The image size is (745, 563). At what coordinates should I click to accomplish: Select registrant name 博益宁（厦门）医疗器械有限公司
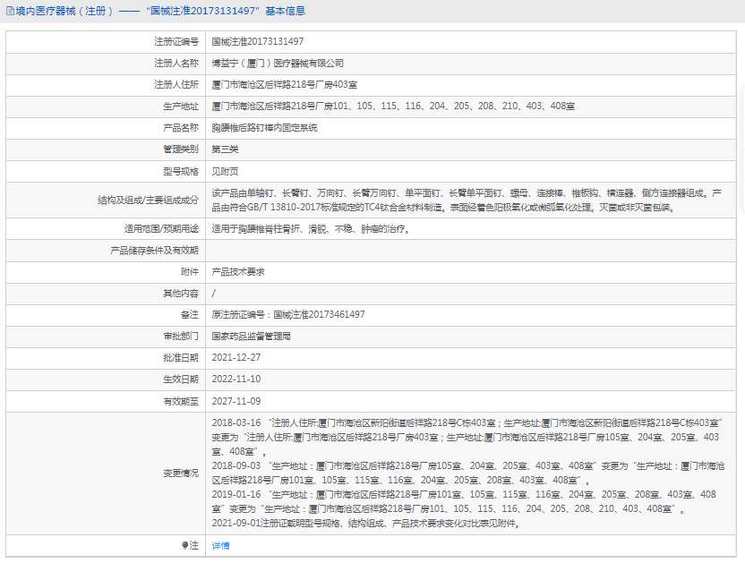[x=278, y=64]
